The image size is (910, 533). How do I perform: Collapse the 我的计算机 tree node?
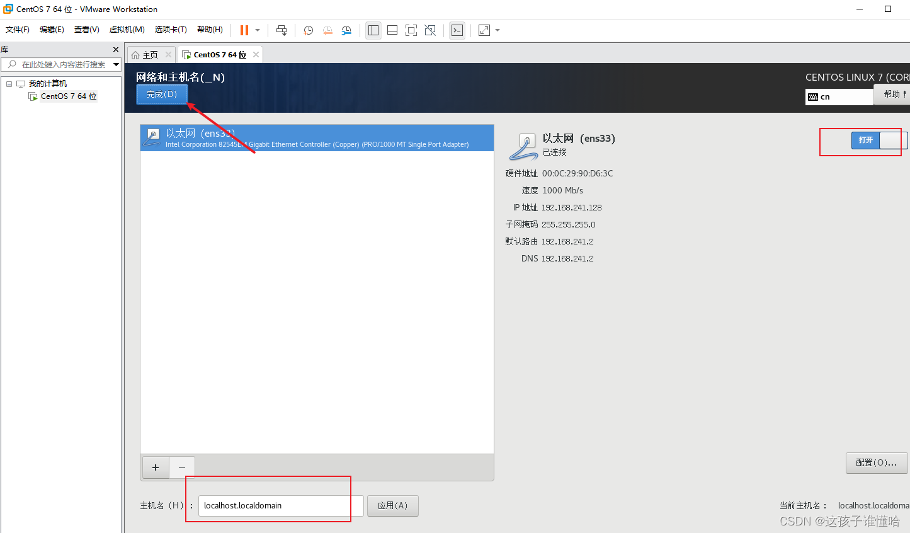tap(9, 84)
